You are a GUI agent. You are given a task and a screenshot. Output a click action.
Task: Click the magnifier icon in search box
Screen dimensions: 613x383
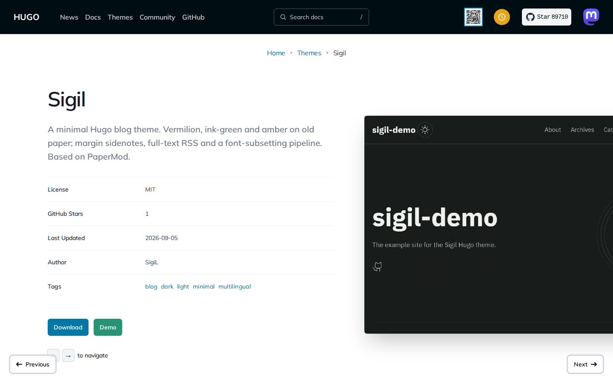[283, 17]
